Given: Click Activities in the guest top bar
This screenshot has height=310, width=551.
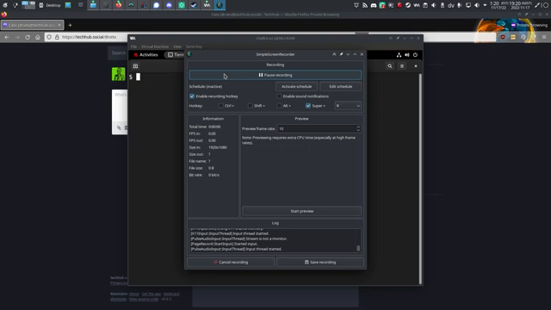Looking at the screenshot, I should tap(145, 55).
